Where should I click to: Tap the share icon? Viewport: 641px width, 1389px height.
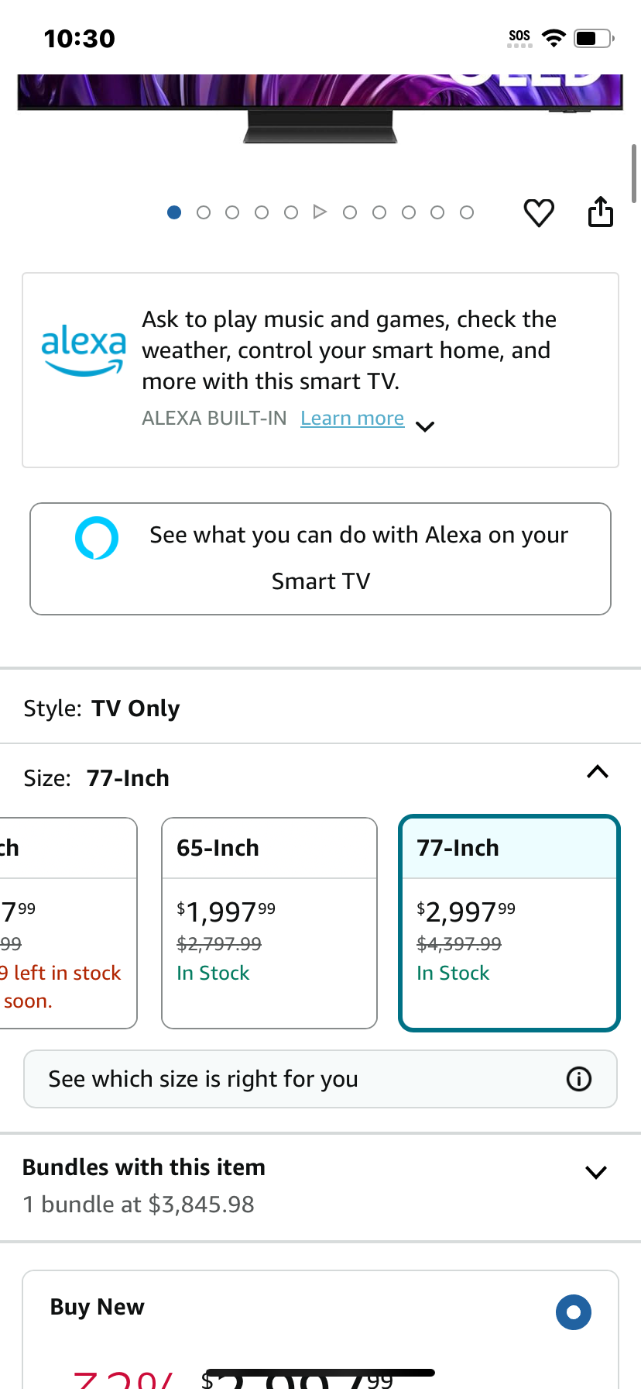click(601, 212)
